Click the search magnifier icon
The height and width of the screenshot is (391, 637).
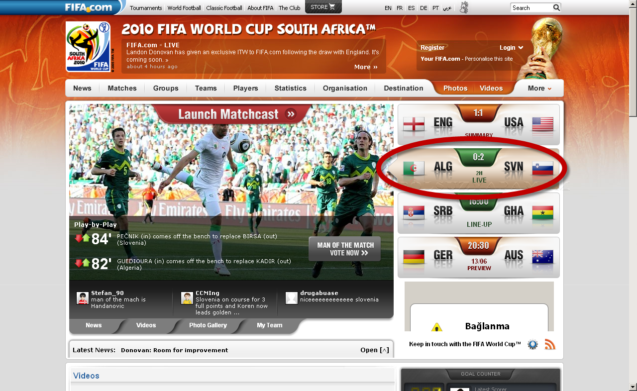coord(556,7)
